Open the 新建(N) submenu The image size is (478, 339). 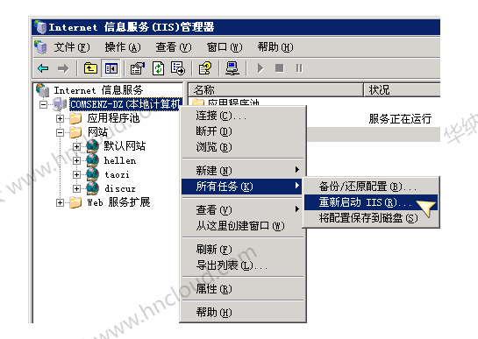[243, 170]
